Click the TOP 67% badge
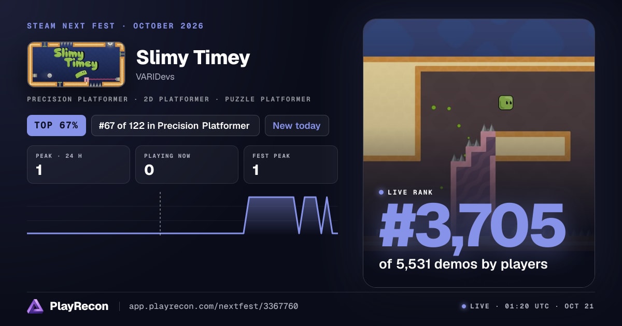 [56, 125]
